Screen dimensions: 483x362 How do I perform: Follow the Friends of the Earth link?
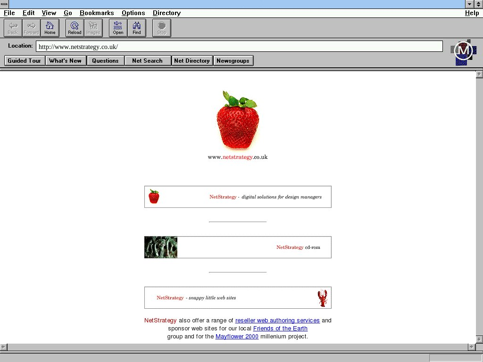click(280, 329)
